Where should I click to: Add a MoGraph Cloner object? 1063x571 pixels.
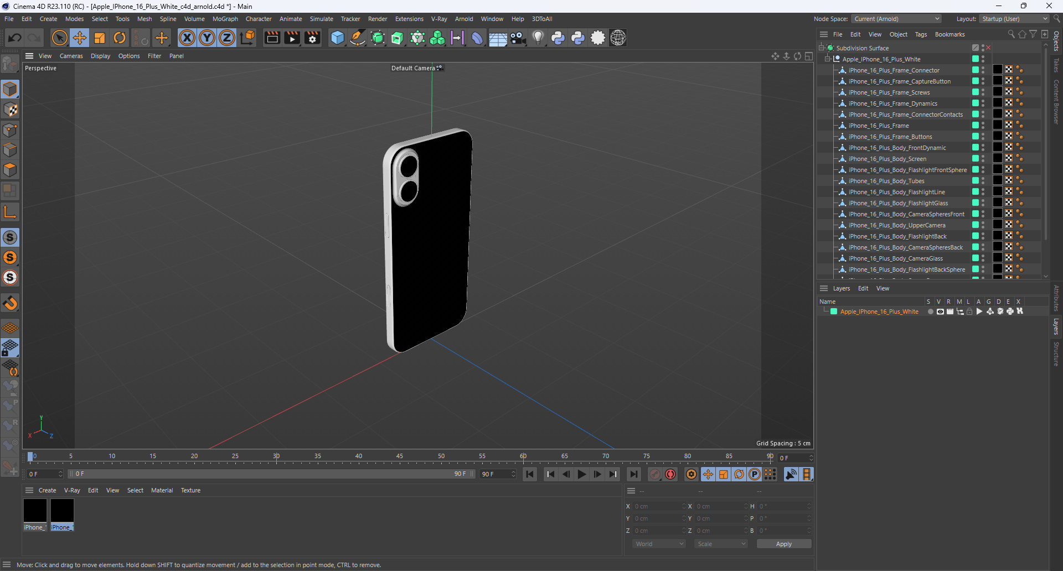click(x=437, y=38)
